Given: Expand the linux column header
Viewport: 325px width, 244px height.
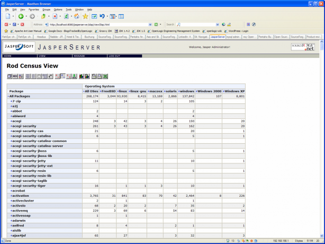Looking at the screenshot, I should (119, 91).
